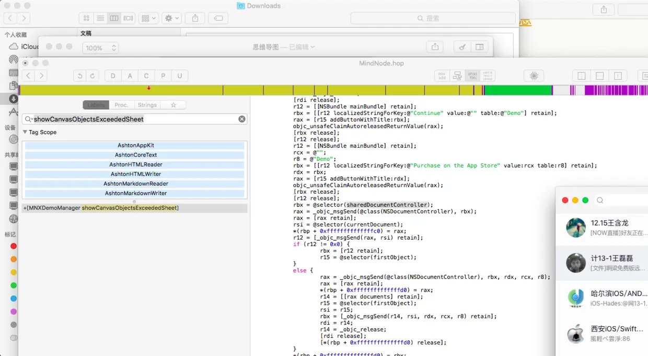
Task: Switch Finder to icon view
Action: tap(87, 18)
